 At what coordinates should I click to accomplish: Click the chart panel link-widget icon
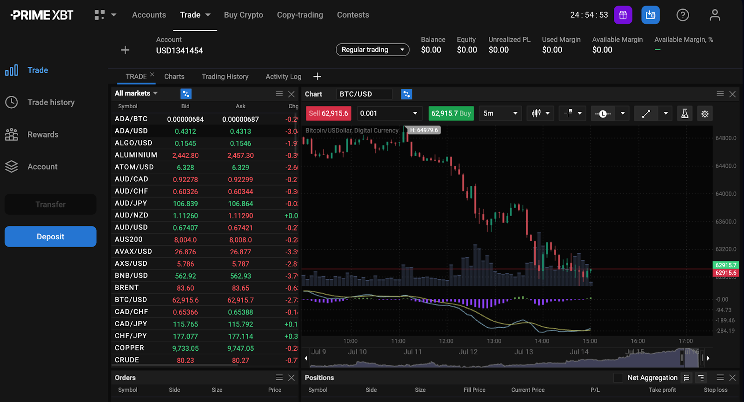(x=406, y=94)
